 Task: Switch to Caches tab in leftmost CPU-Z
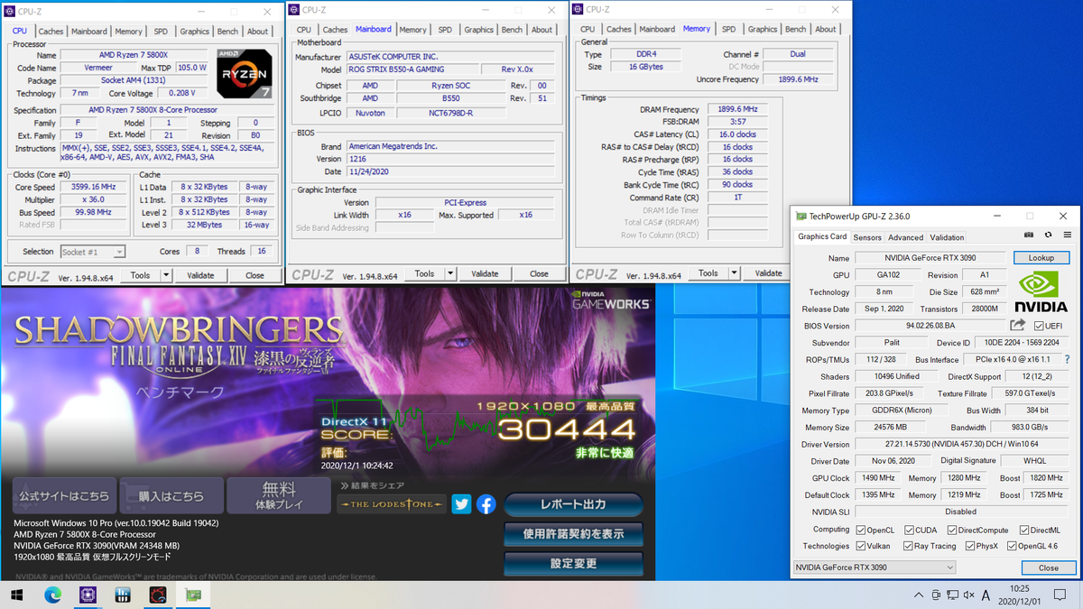coord(51,32)
